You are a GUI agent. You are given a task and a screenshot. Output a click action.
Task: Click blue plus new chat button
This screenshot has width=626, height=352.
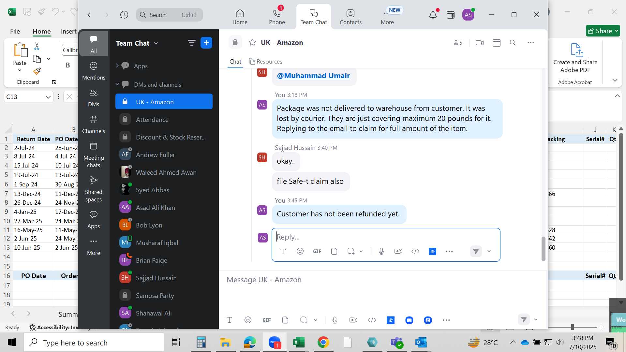(206, 43)
